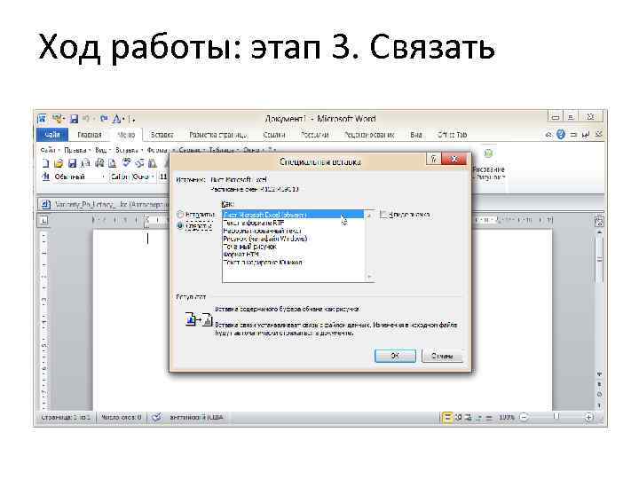Image resolution: width=639 pixels, height=479 pixels.
Task: Click the Help question icon on the ribbon
Action: [x=561, y=134]
